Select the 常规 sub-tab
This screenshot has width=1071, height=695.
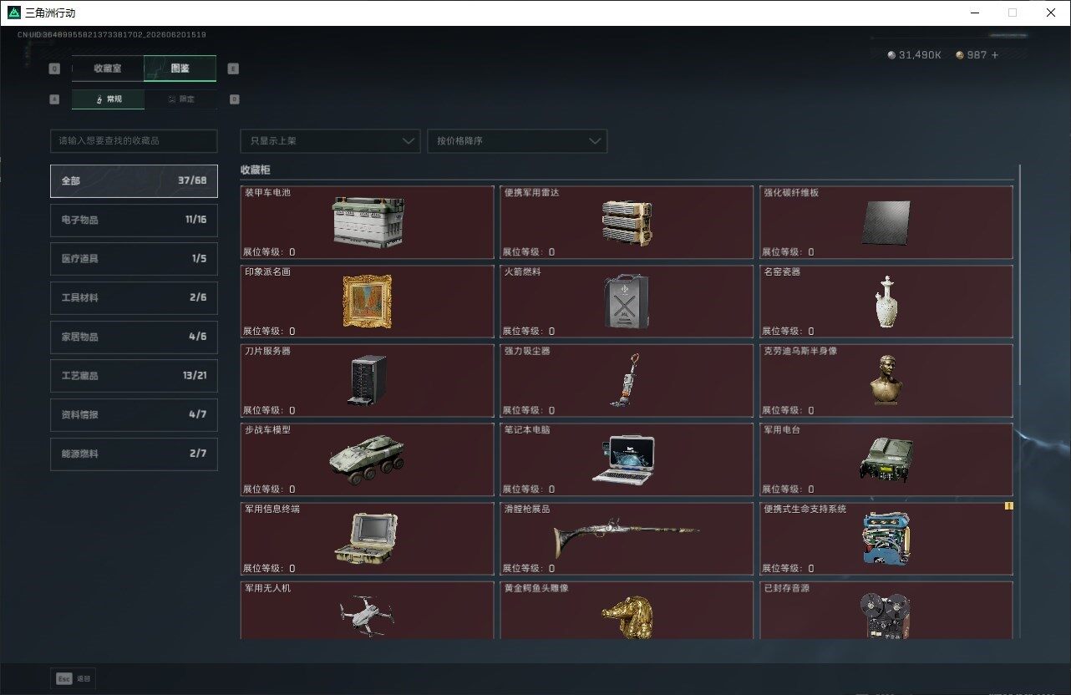(108, 99)
